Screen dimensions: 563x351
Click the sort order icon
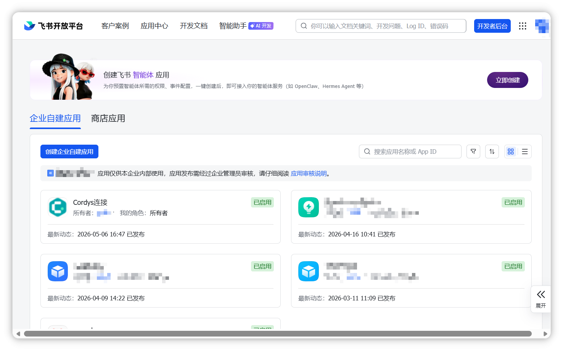pos(492,152)
